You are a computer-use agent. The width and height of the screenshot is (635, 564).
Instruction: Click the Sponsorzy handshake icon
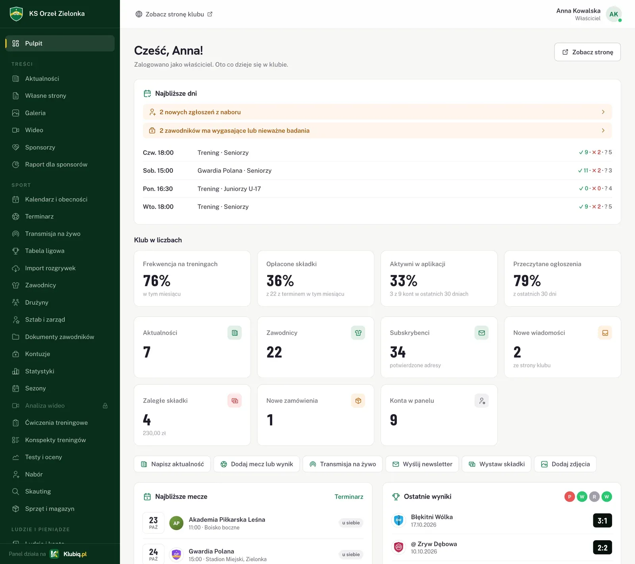tap(16, 147)
